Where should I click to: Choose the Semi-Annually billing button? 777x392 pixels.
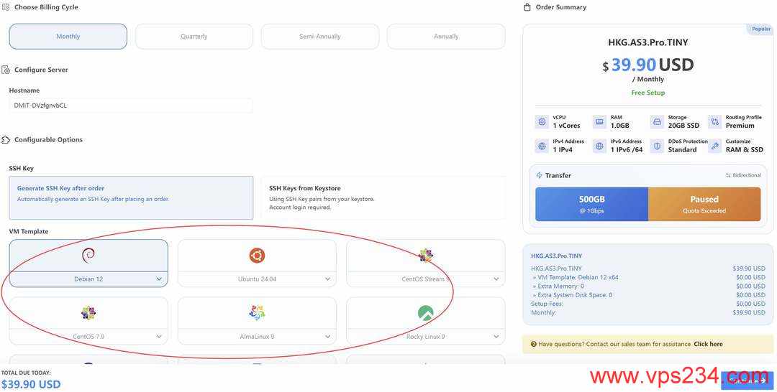tap(320, 37)
